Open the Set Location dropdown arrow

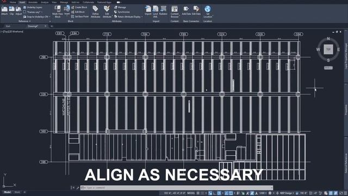coord(213,16)
